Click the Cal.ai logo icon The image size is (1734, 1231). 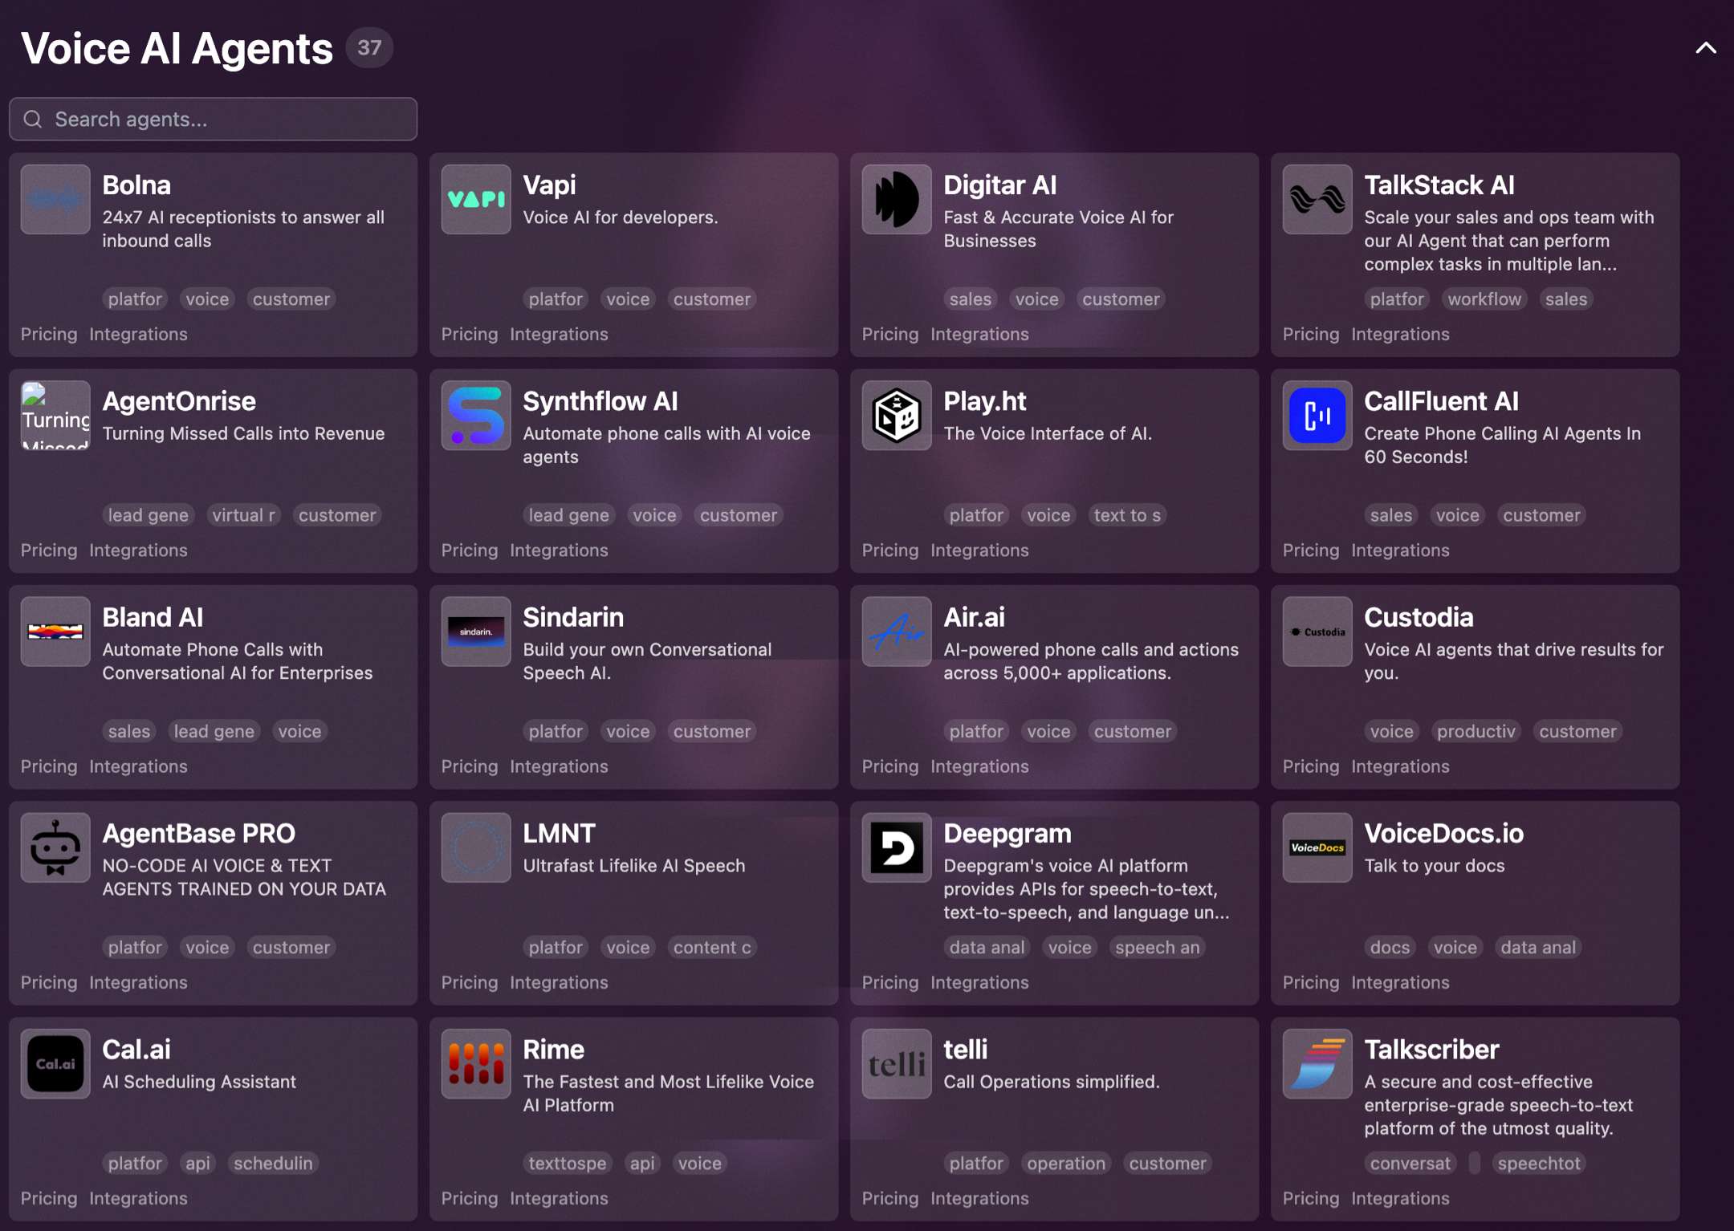(x=55, y=1063)
